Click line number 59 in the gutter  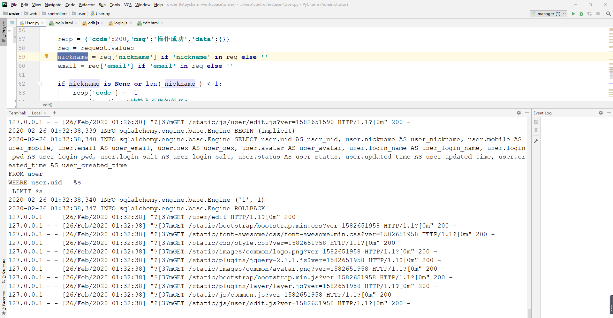22,57
